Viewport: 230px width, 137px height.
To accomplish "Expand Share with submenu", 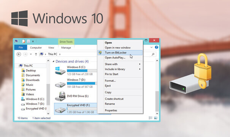I will coord(120,64).
